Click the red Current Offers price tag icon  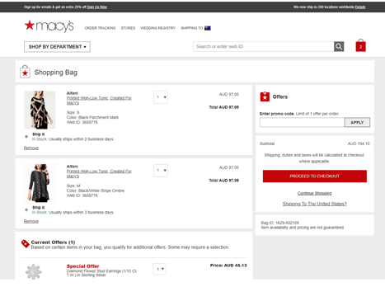coord(26,243)
